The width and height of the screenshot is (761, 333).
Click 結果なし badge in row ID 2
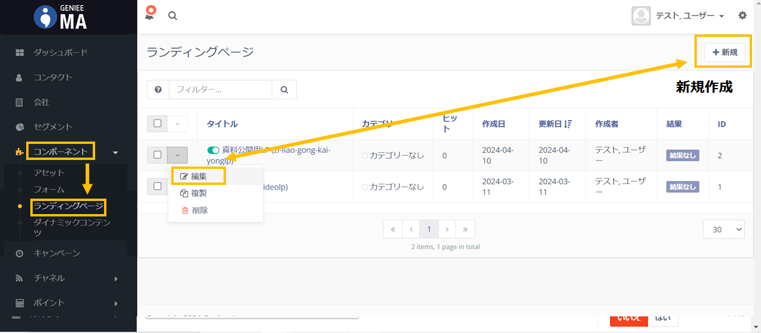683,155
